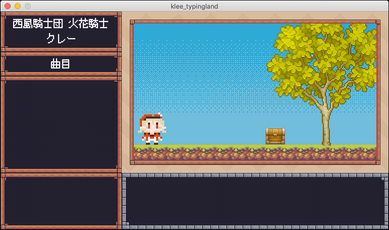Image resolution: width=389 pixels, height=230 pixels.
Task: Click the 西風騎士団 火花騎士 title text
Action: click(61, 23)
